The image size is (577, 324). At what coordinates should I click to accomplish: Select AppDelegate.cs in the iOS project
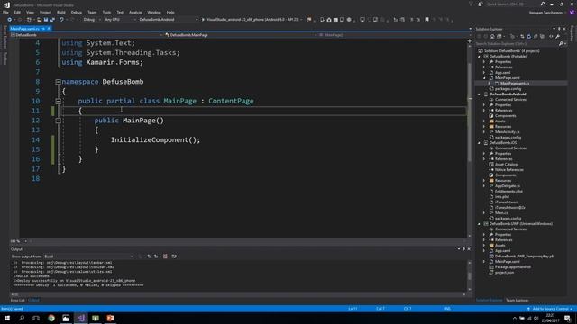(507, 186)
